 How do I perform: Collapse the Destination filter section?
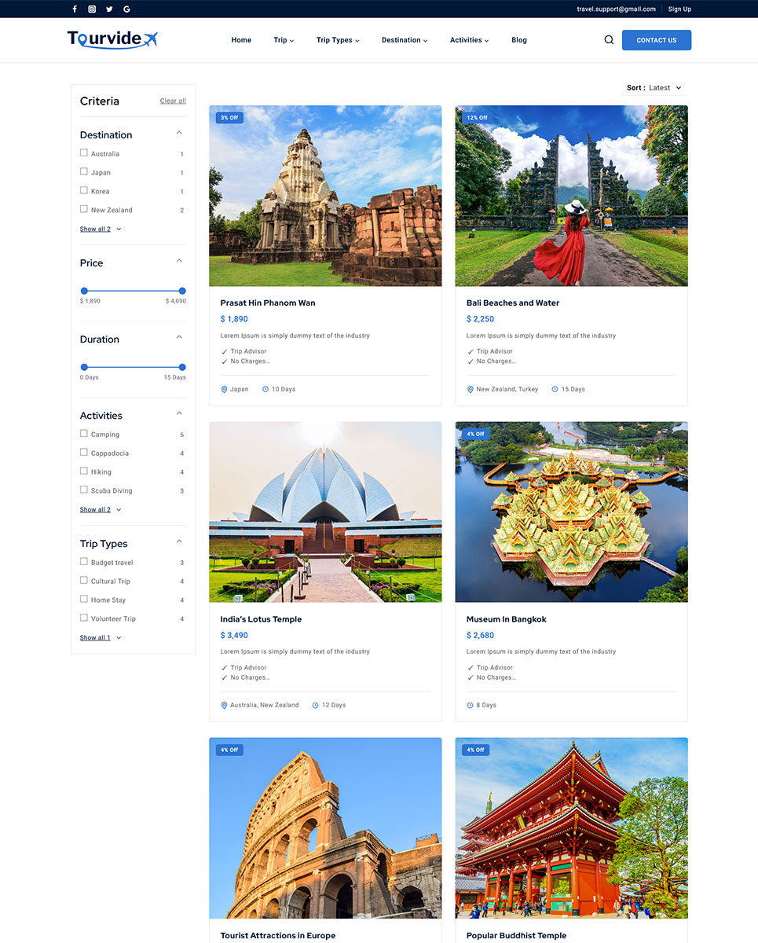click(179, 133)
